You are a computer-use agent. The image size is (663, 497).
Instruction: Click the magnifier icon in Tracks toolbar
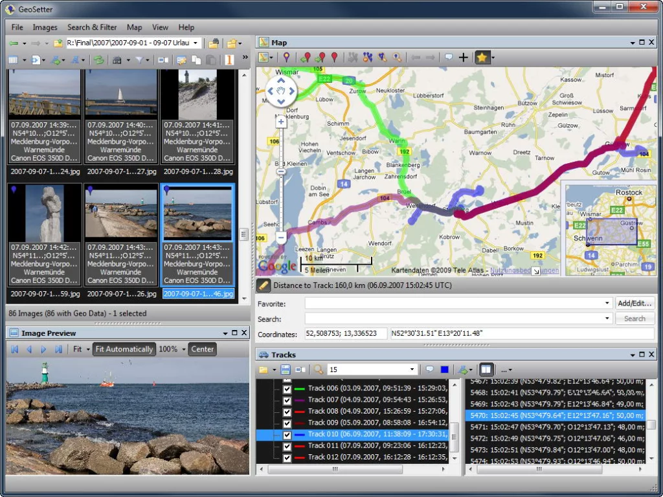[319, 370]
